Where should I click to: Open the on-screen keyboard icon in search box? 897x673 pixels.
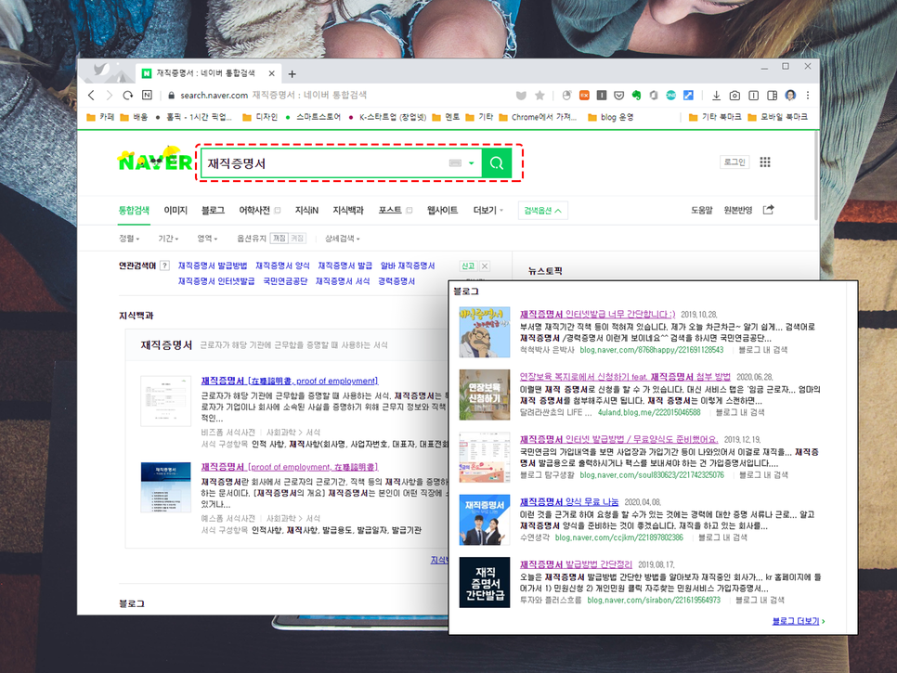coord(455,163)
